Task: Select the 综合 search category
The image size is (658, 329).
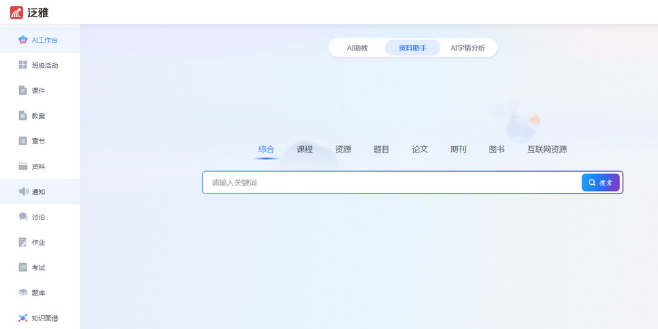Action: click(266, 149)
